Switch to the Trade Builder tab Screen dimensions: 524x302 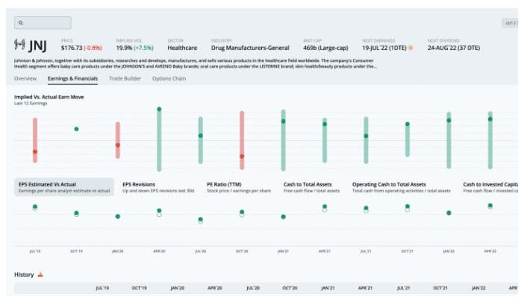(x=125, y=78)
